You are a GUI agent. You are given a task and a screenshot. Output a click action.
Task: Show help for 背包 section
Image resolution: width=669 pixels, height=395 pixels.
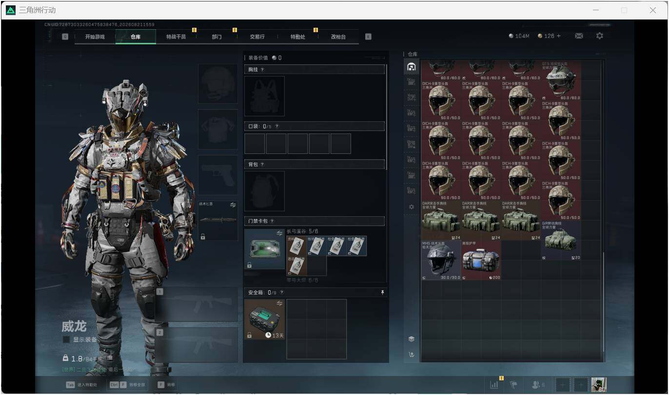(x=262, y=165)
